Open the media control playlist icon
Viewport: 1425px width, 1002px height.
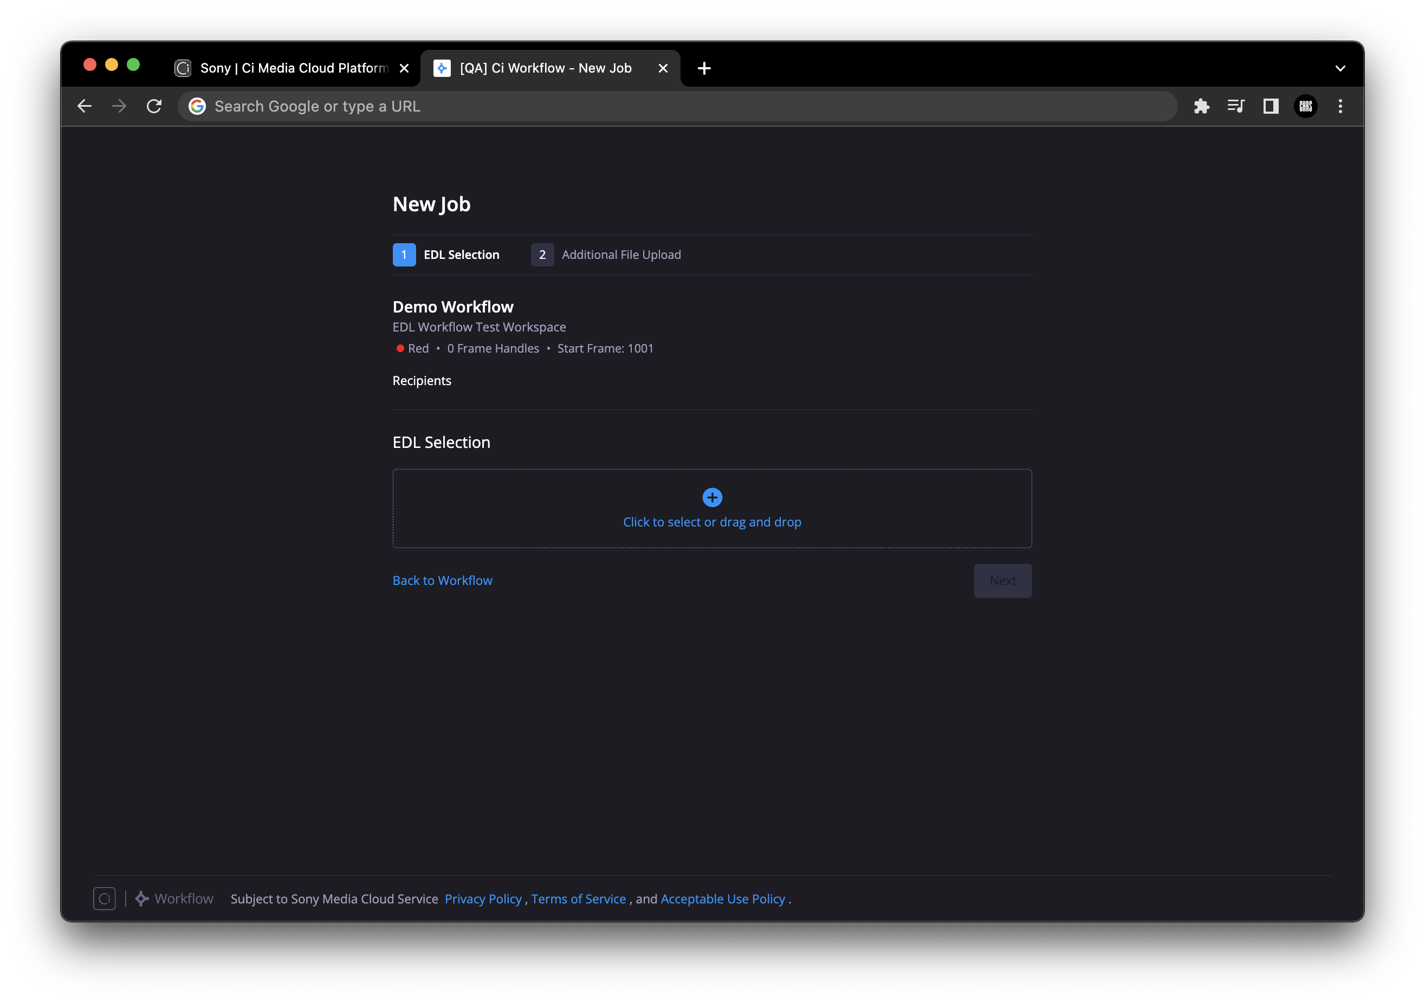pos(1236,106)
